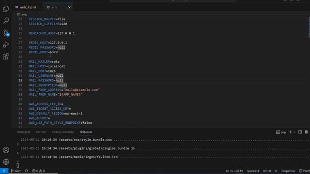Click the editor minimap scrollbar

point(309,28)
